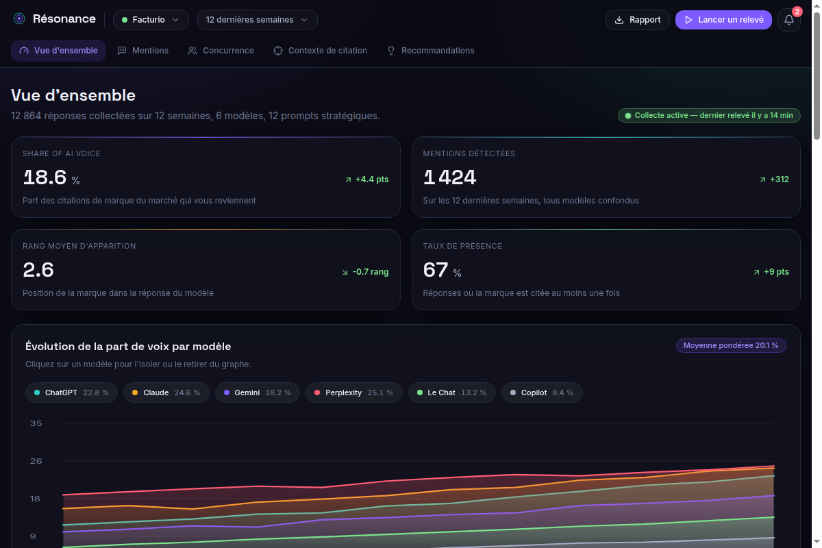Open the Facturio brand dropdown
The image size is (822, 548).
[x=151, y=20]
